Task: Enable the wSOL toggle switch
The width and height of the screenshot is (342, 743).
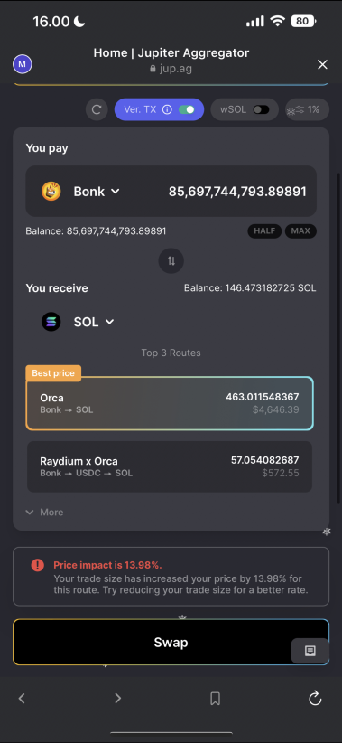Action: tap(261, 110)
